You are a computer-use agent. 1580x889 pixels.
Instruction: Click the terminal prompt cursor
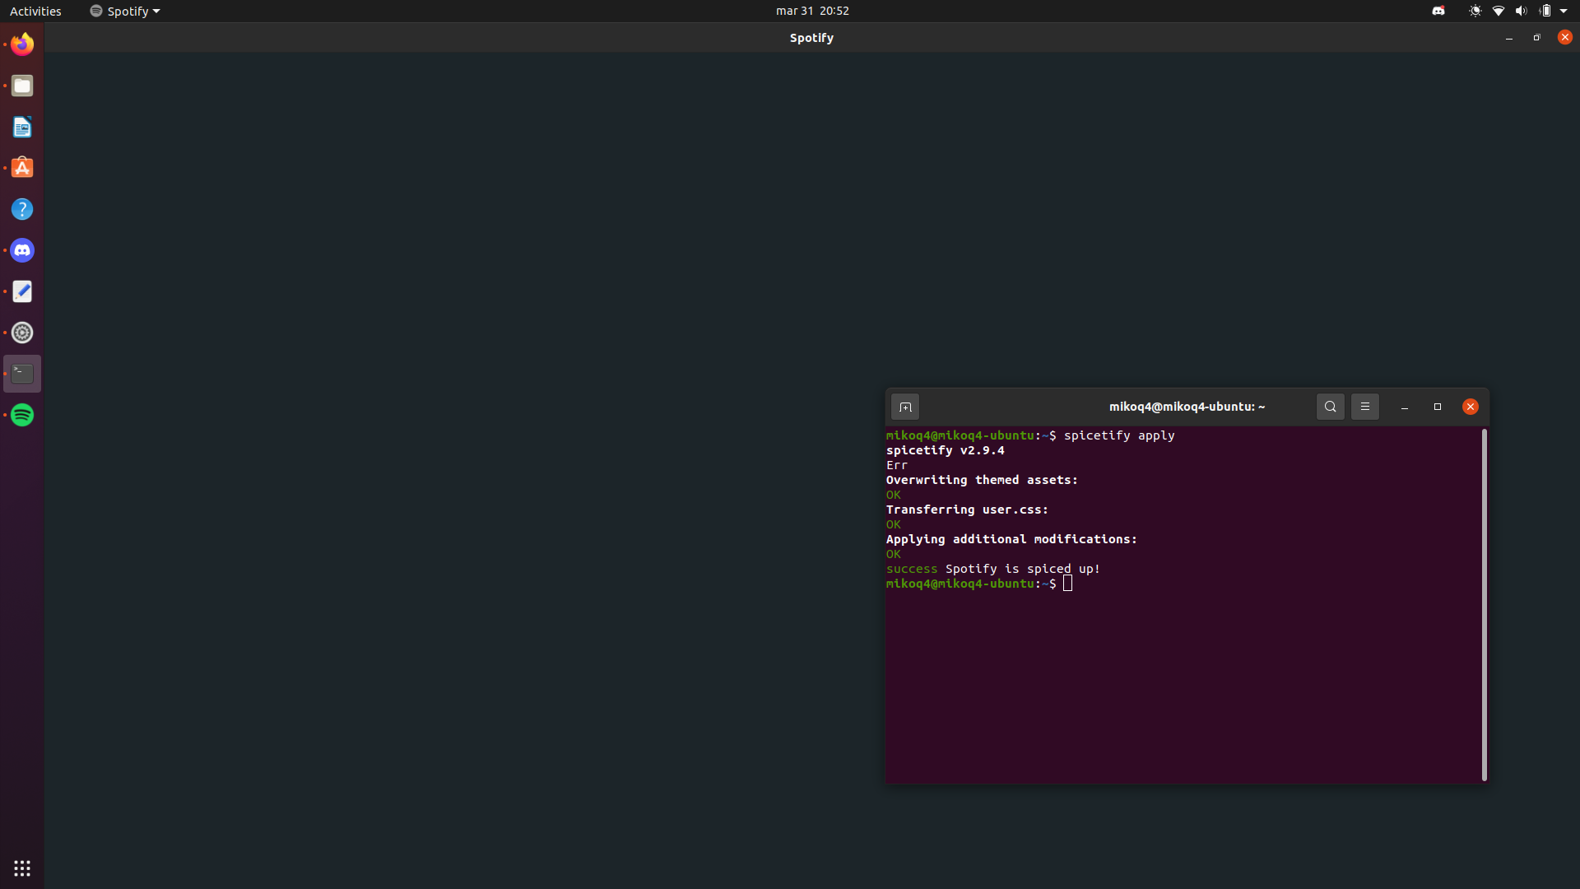pos(1067,584)
